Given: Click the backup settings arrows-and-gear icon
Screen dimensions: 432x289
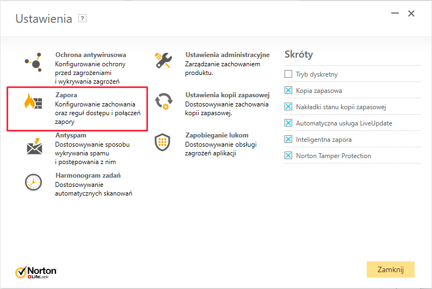Looking at the screenshot, I should (164, 102).
